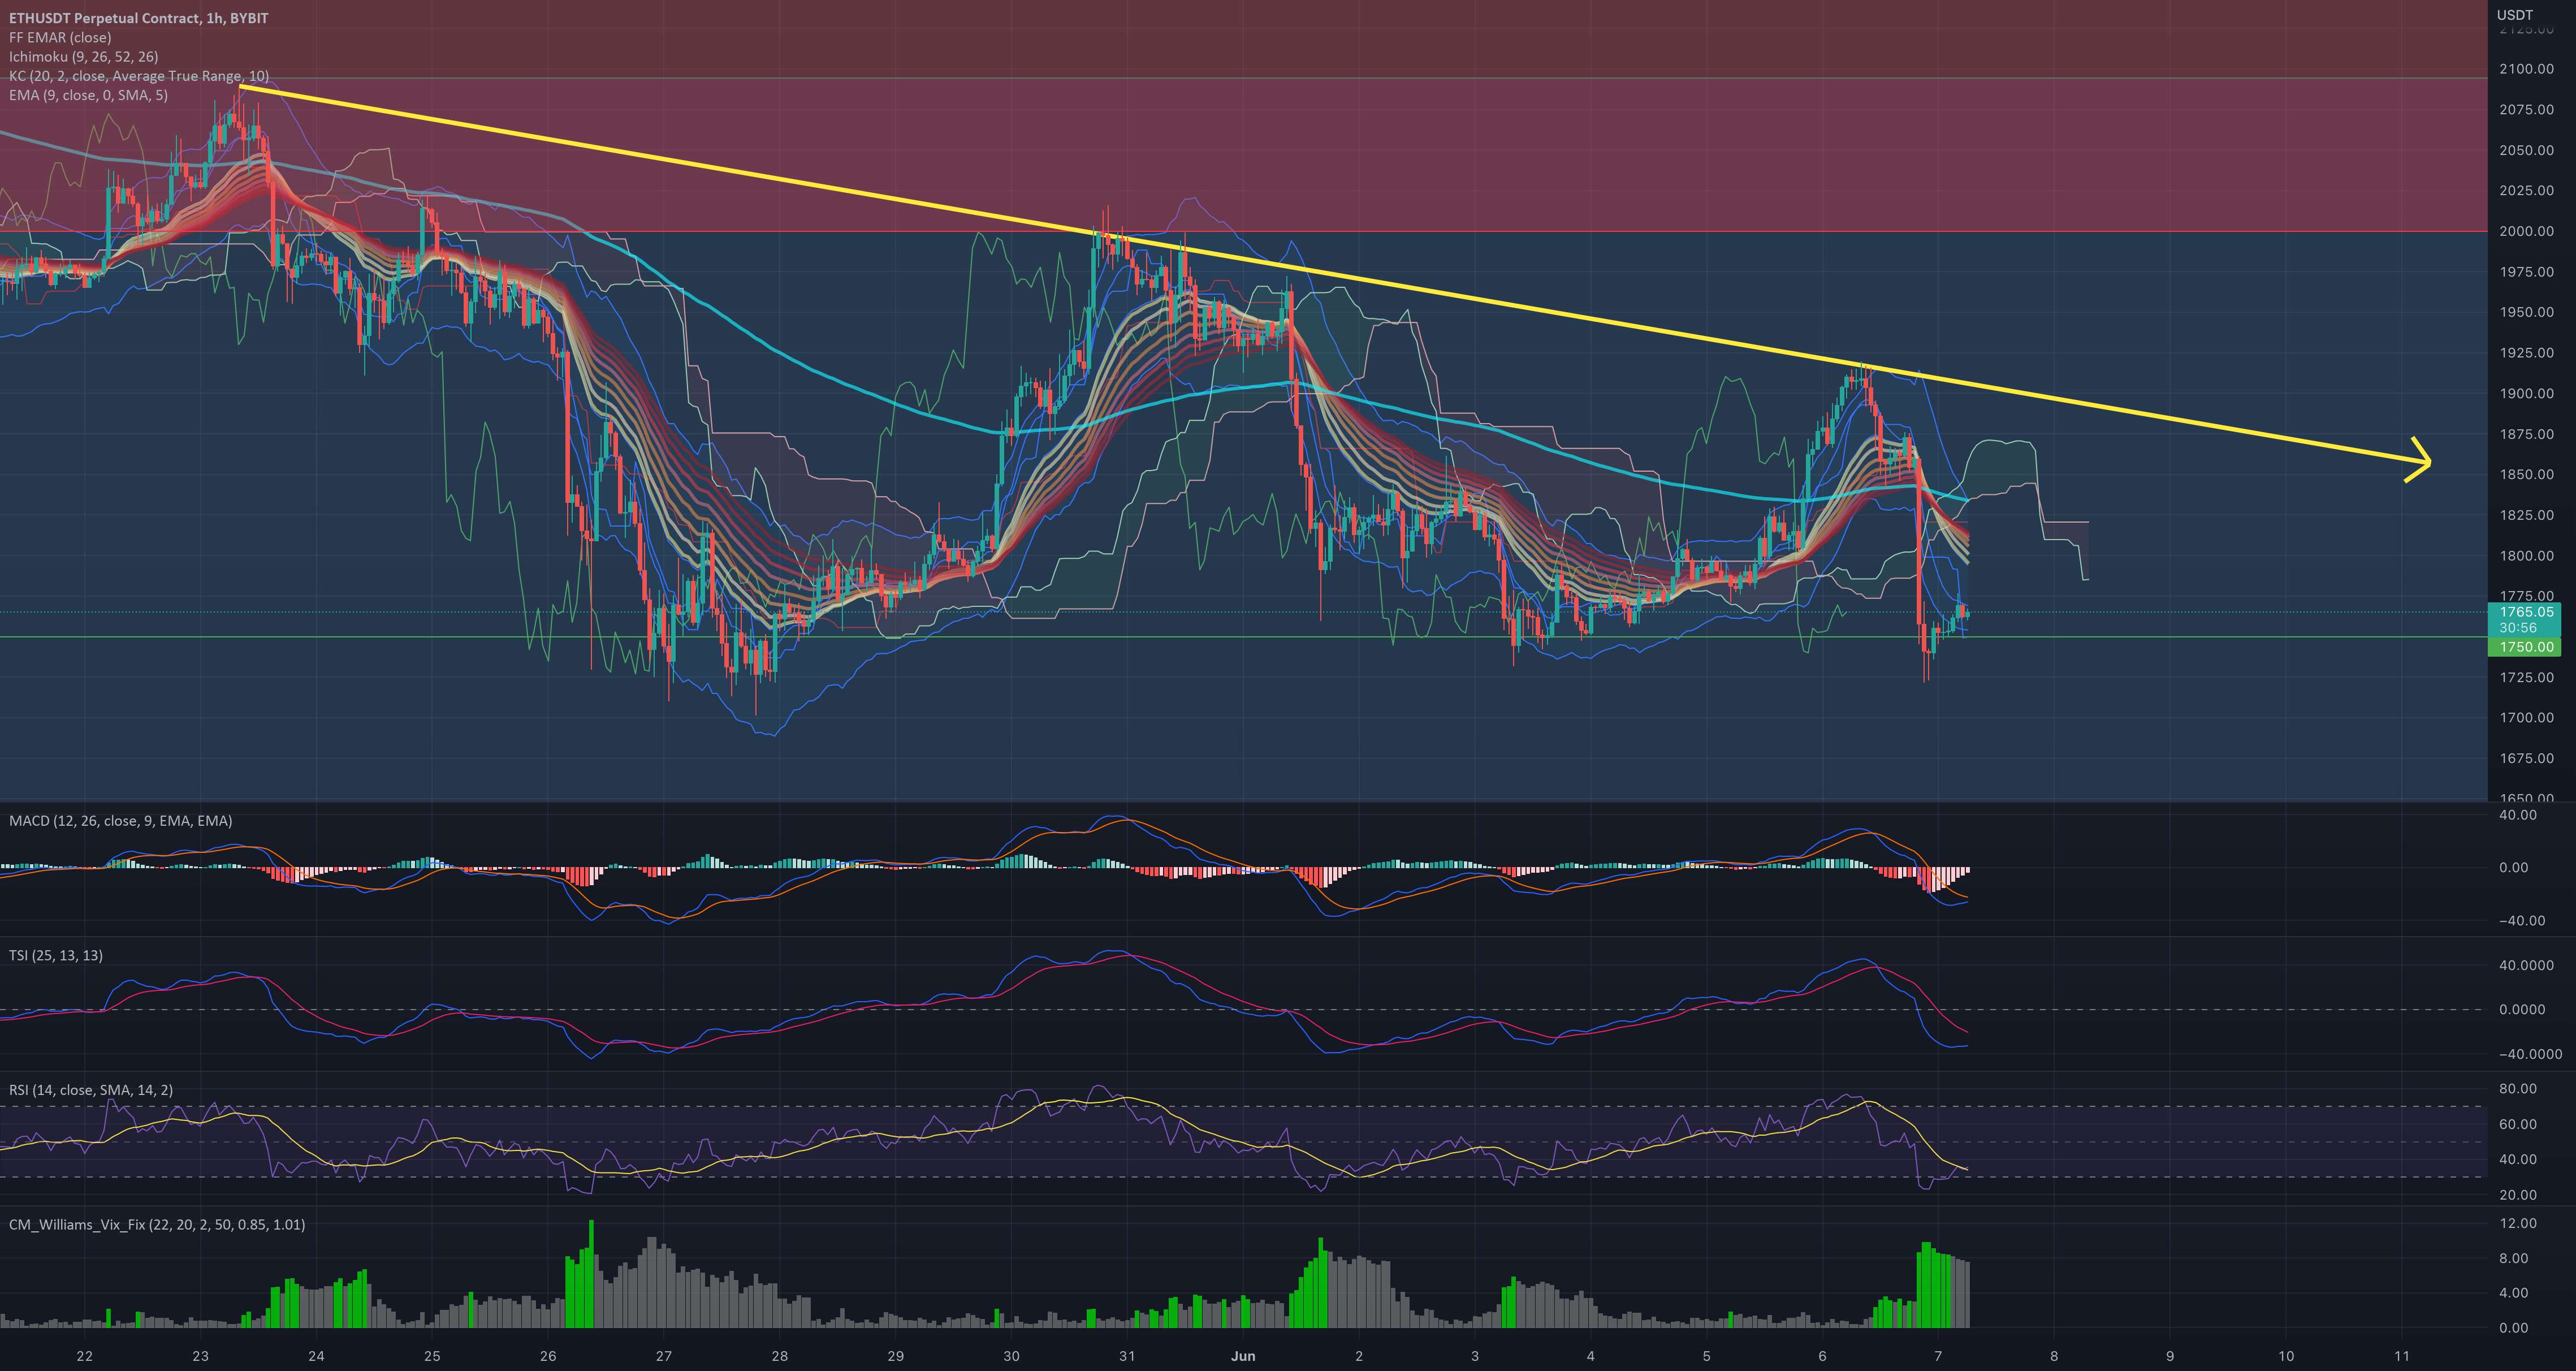The height and width of the screenshot is (1371, 2576).
Task: Click the RSI (14, close, SMA, 14, 2) label
Action: [91, 1090]
